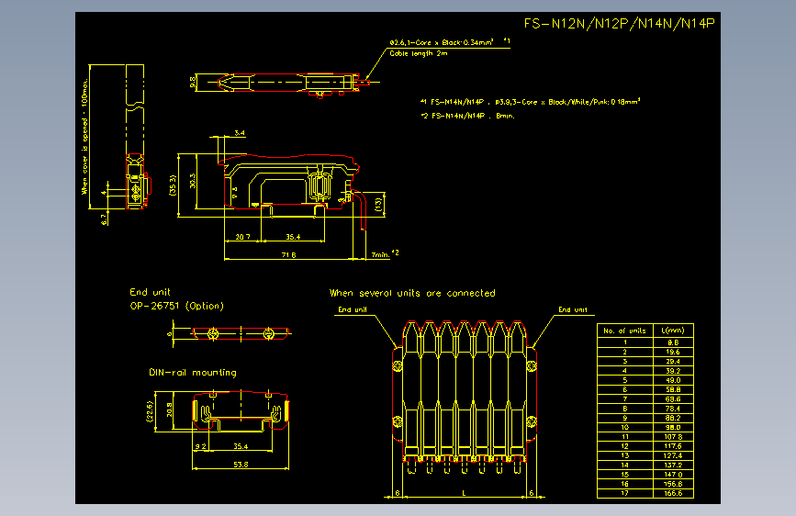Select the "When several units are connected" heading
Image resolution: width=796 pixels, height=516 pixels.
412,293
